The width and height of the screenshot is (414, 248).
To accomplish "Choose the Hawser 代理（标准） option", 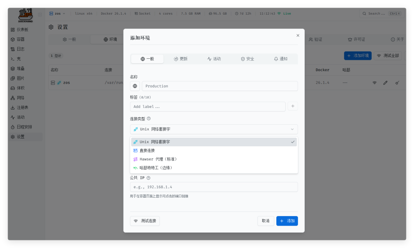I will coord(214,159).
